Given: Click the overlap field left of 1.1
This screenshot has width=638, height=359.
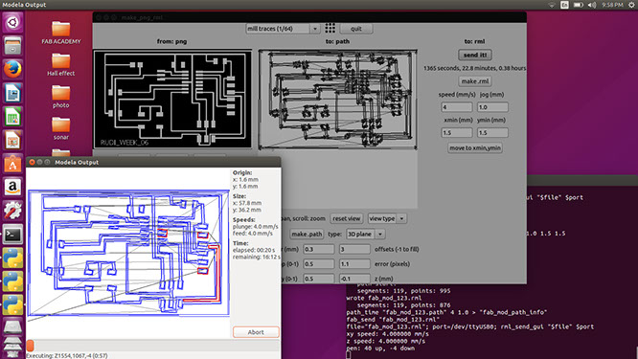Looking at the screenshot, I should (319, 264).
